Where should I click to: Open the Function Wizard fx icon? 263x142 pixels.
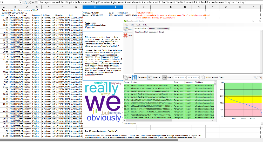point(26,2)
